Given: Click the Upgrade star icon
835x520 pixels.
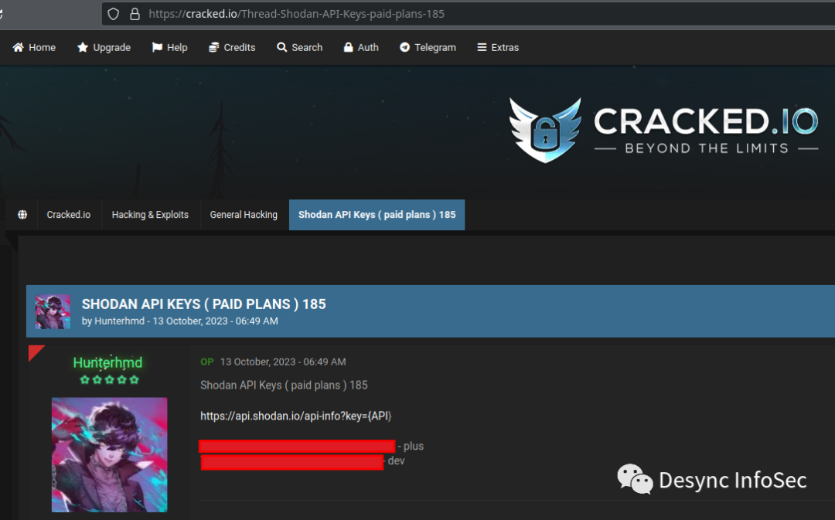Looking at the screenshot, I should click(x=83, y=47).
